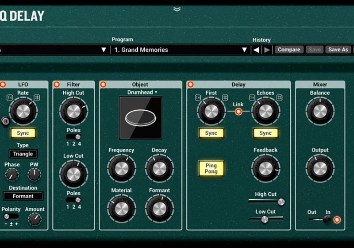Toggle Sync under the Echoes knob
This screenshot has height=248, width=354.
(x=265, y=133)
